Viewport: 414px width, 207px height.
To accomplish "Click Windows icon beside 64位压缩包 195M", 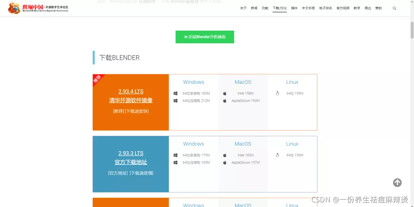I will pyautogui.click(x=175, y=163).
